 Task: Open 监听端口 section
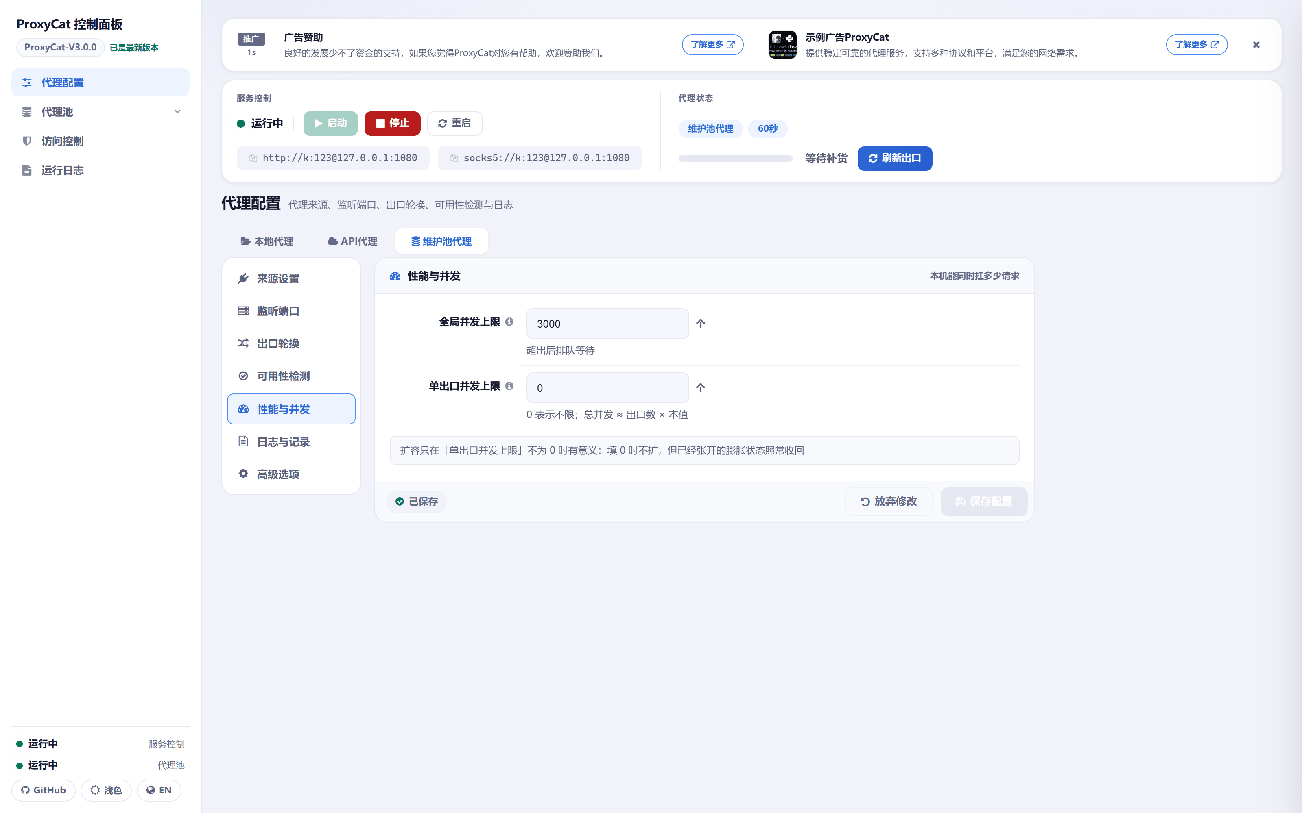pyautogui.click(x=291, y=311)
